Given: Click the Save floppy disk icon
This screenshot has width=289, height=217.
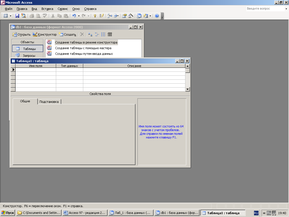Looking at the screenshot, I should 17,16.
